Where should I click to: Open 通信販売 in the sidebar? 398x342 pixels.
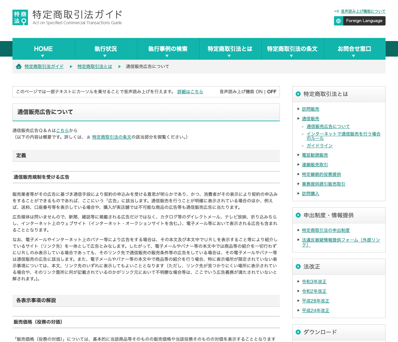tap(311, 119)
